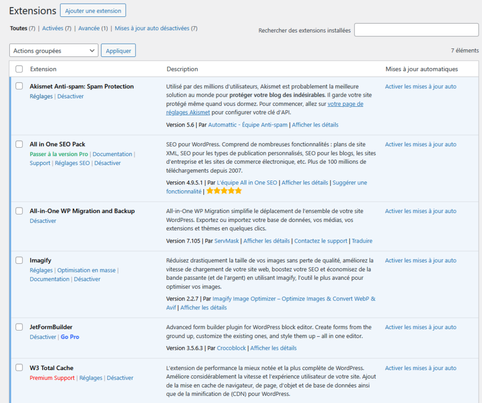Click the Traduire link

point(362,241)
